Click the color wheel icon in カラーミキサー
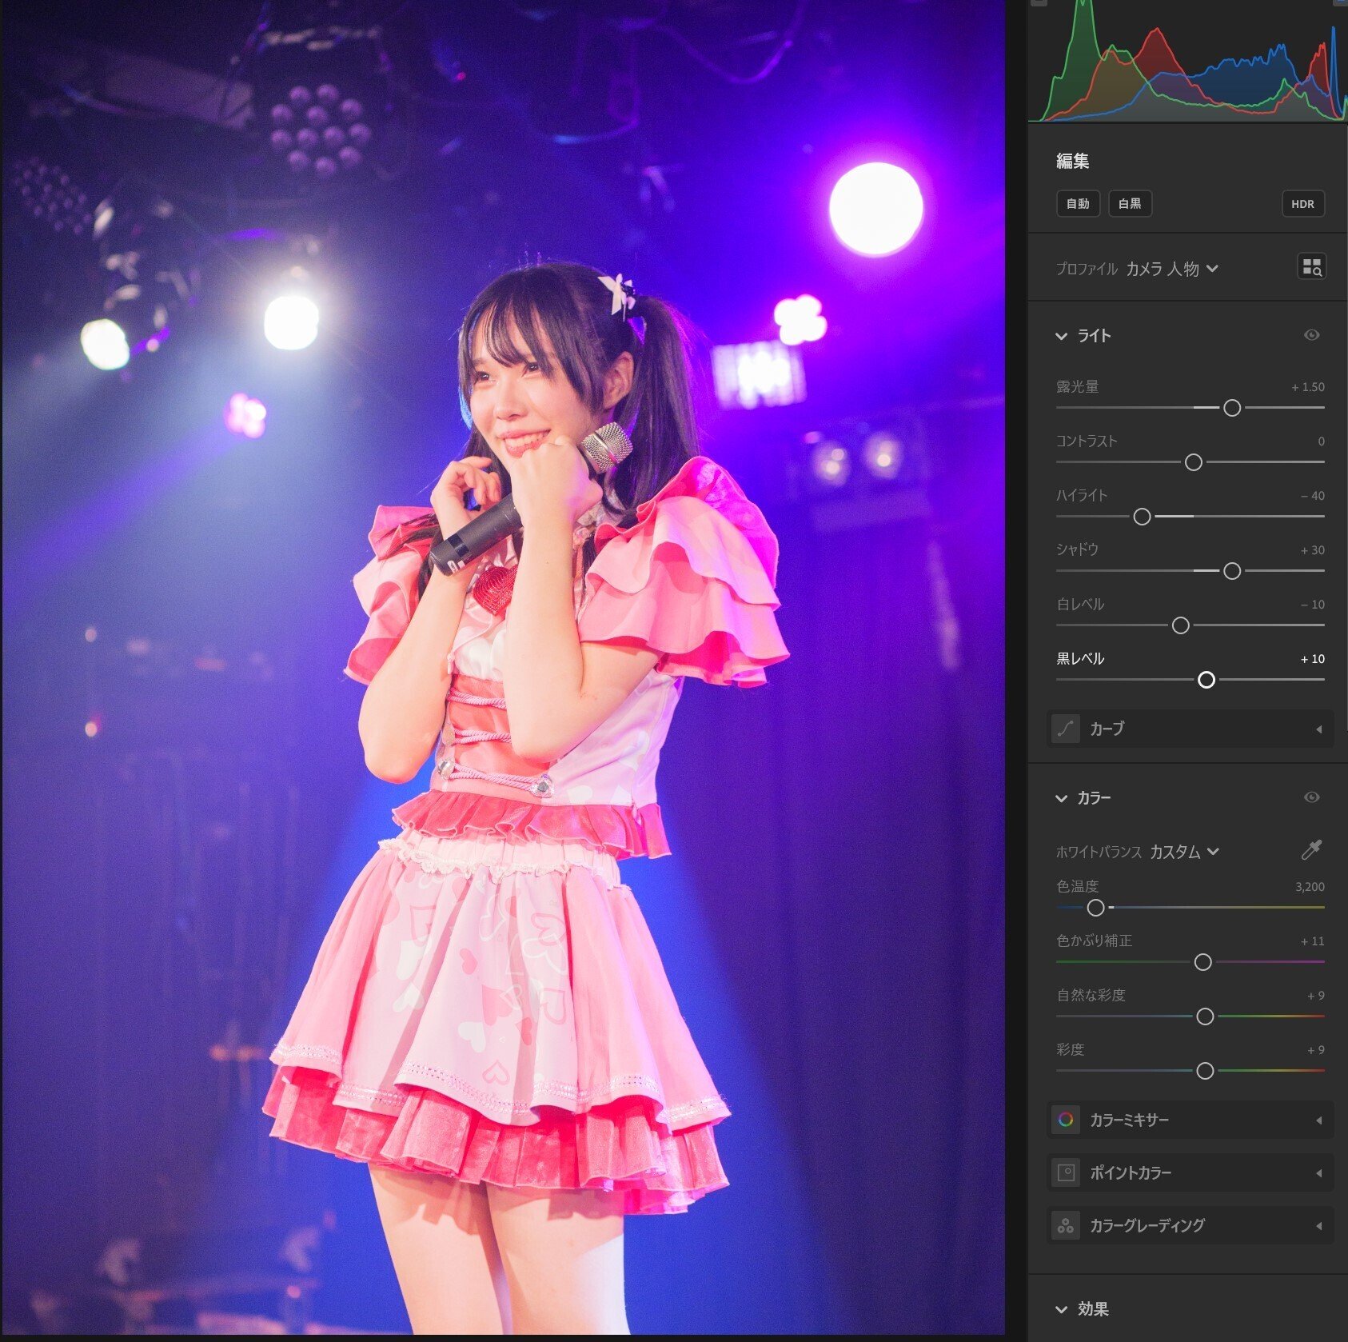Image resolution: width=1348 pixels, height=1342 pixels. point(1065,1120)
